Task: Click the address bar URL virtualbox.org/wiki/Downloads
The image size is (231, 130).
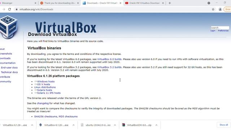Action: [x=36, y=9]
